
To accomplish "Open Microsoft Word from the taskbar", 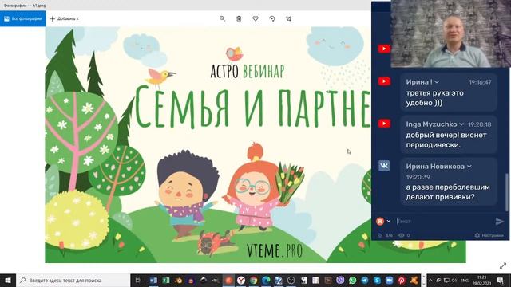I will [153, 280].
